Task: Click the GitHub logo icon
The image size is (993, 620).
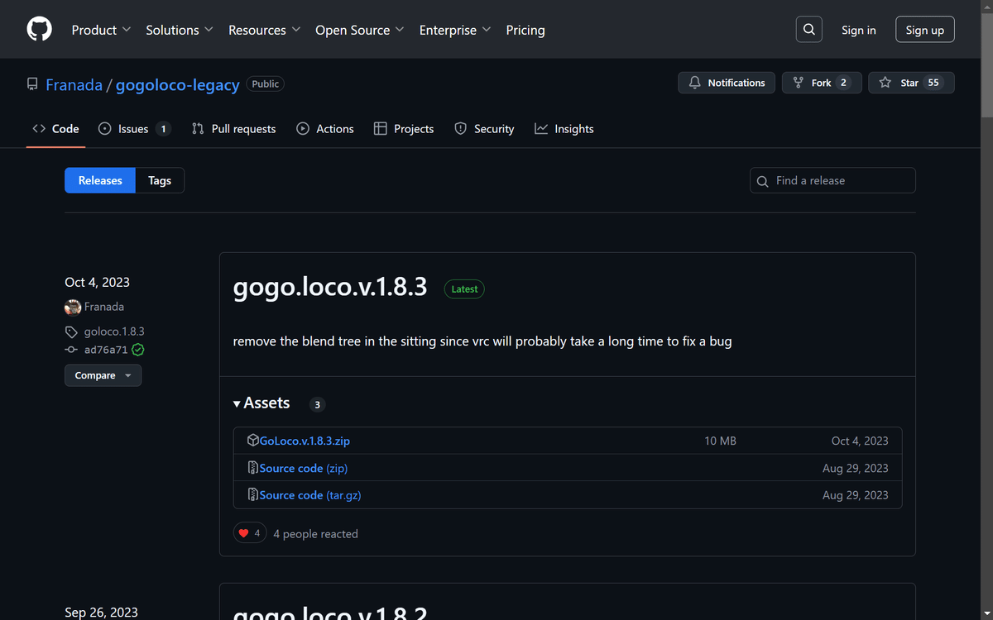Action: click(x=40, y=30)
